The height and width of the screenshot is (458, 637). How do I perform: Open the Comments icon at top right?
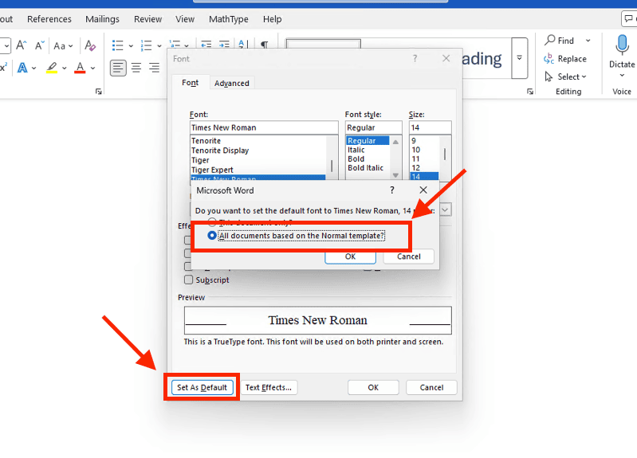tap(629, 18)
